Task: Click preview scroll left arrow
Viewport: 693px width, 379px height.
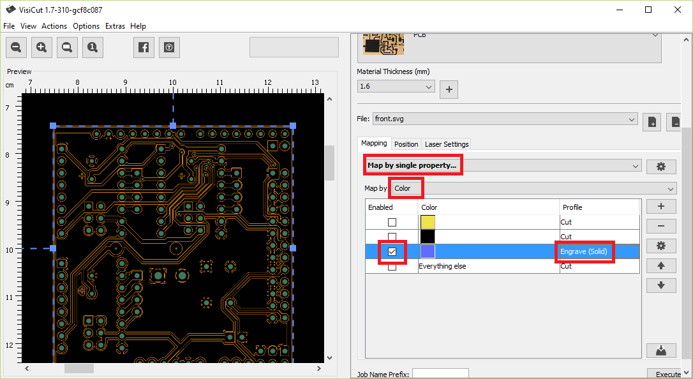Action: 27,368
